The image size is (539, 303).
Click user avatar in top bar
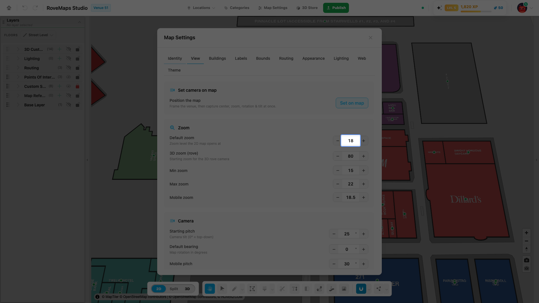522,8
